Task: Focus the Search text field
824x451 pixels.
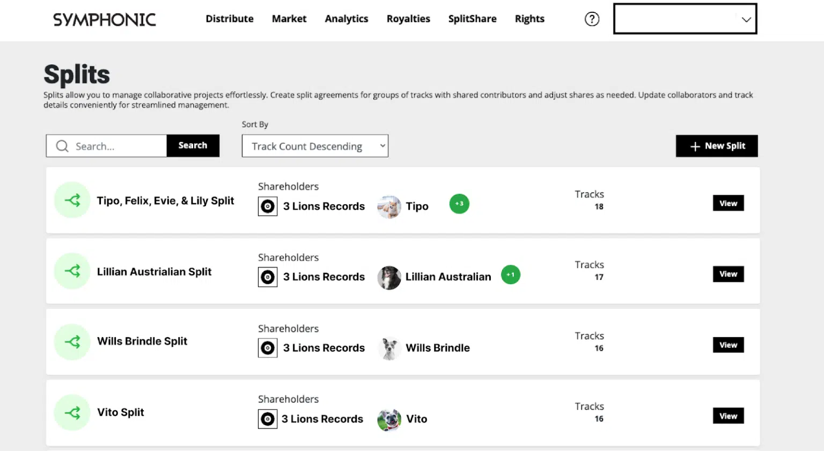Action: tap(118, 146)
